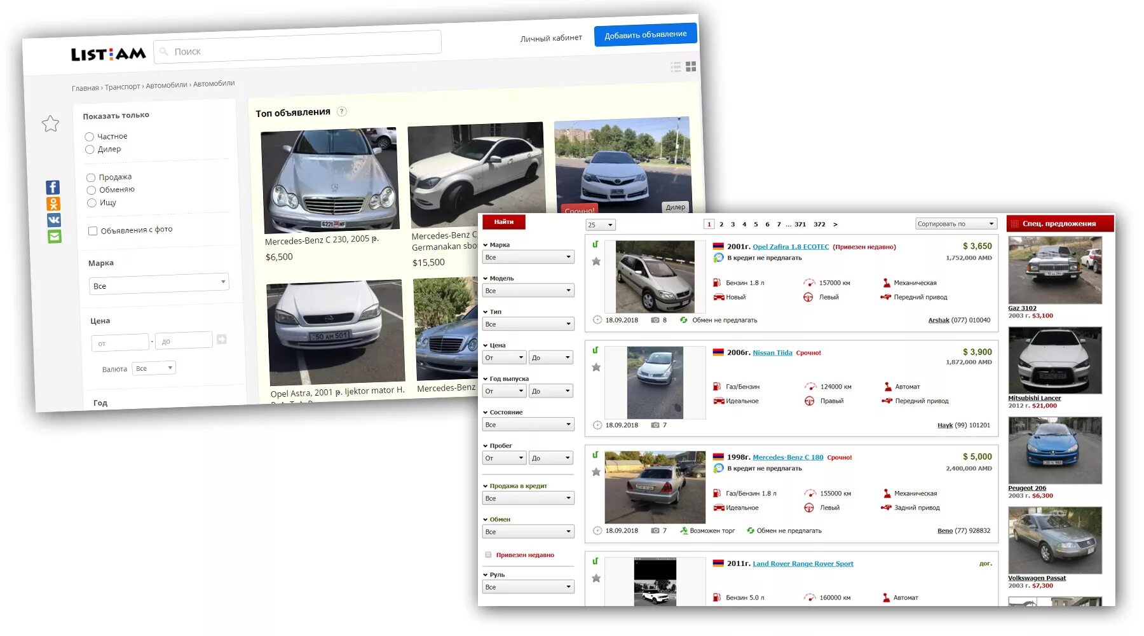This screenshot has height=636, width=1144.
Task: Click camera photo count icon in Nissan Tiida row
Action: point(655,425)
